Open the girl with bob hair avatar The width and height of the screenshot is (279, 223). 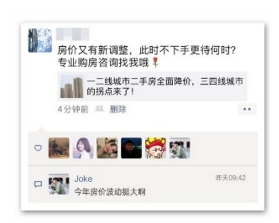83,148
